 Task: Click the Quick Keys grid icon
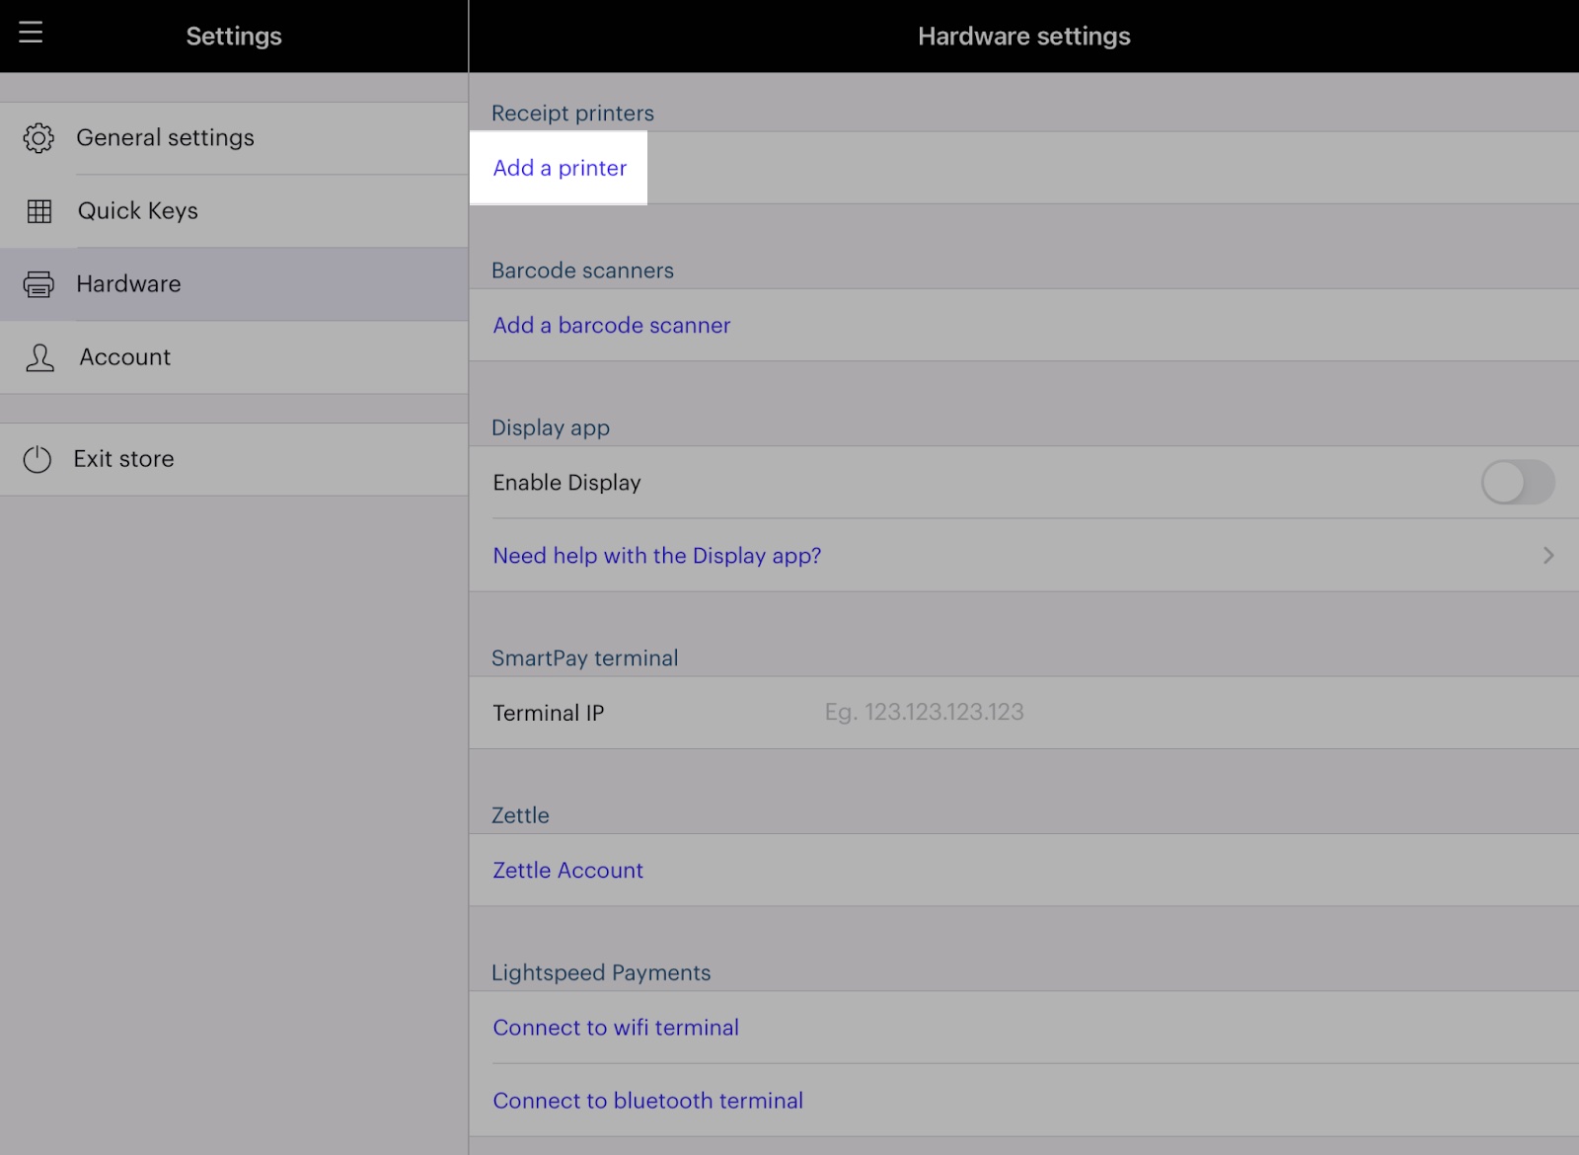pos(39,211)
